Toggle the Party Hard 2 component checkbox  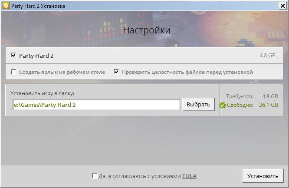(13, 56)
